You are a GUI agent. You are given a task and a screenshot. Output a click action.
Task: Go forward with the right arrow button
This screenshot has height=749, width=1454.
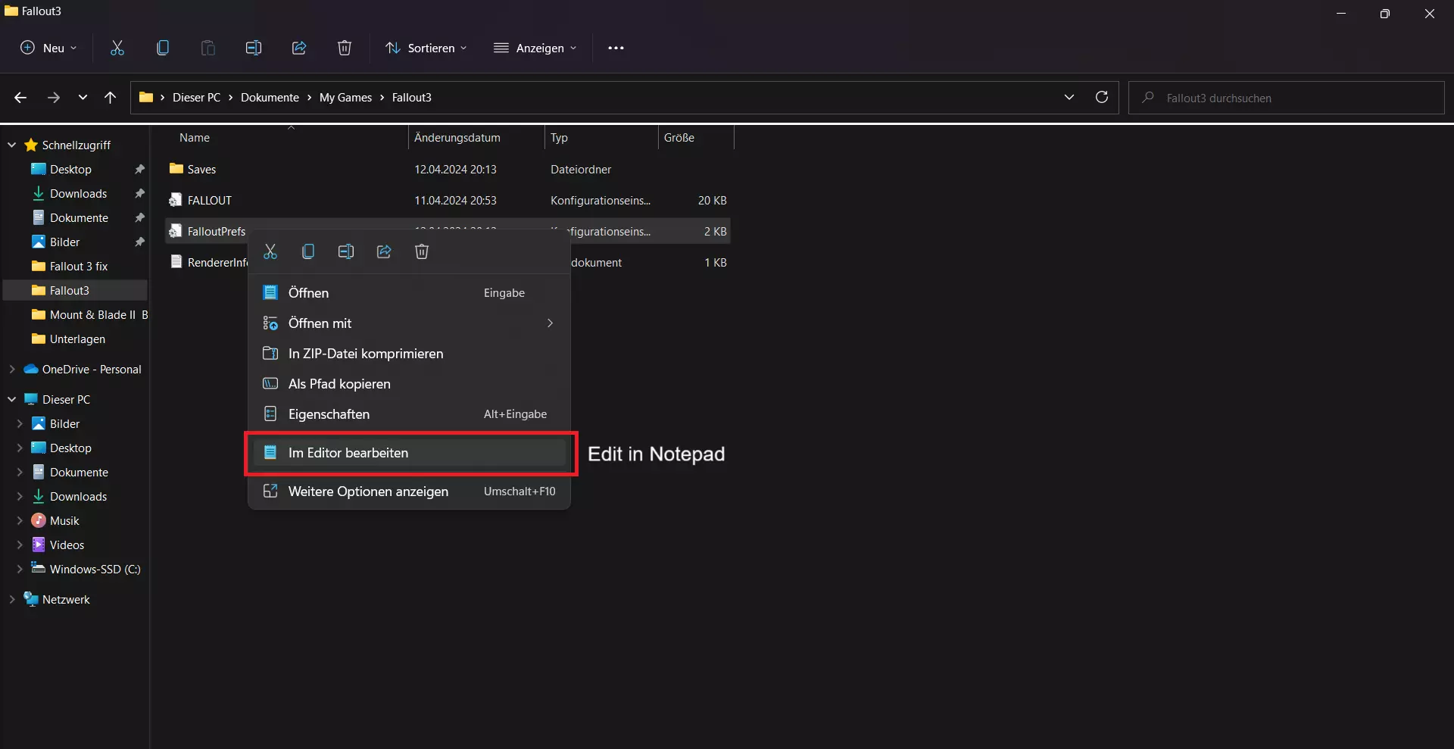(x=54, y=98)
